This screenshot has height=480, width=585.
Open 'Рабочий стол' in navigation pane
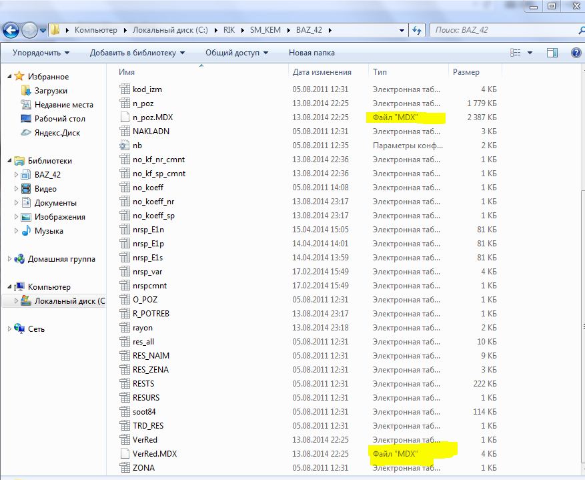(59, 119)
